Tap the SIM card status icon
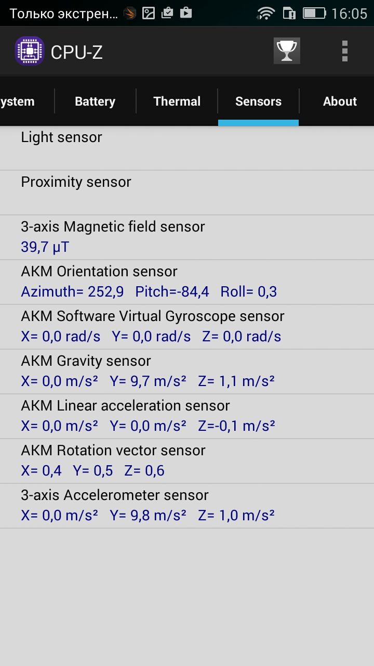The image size is (374, 666). (x=289, y=13)
